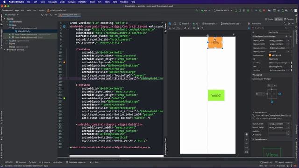299x168 pixels.
Task: Open the Logcat tool window
Action: tap(45, 162)
